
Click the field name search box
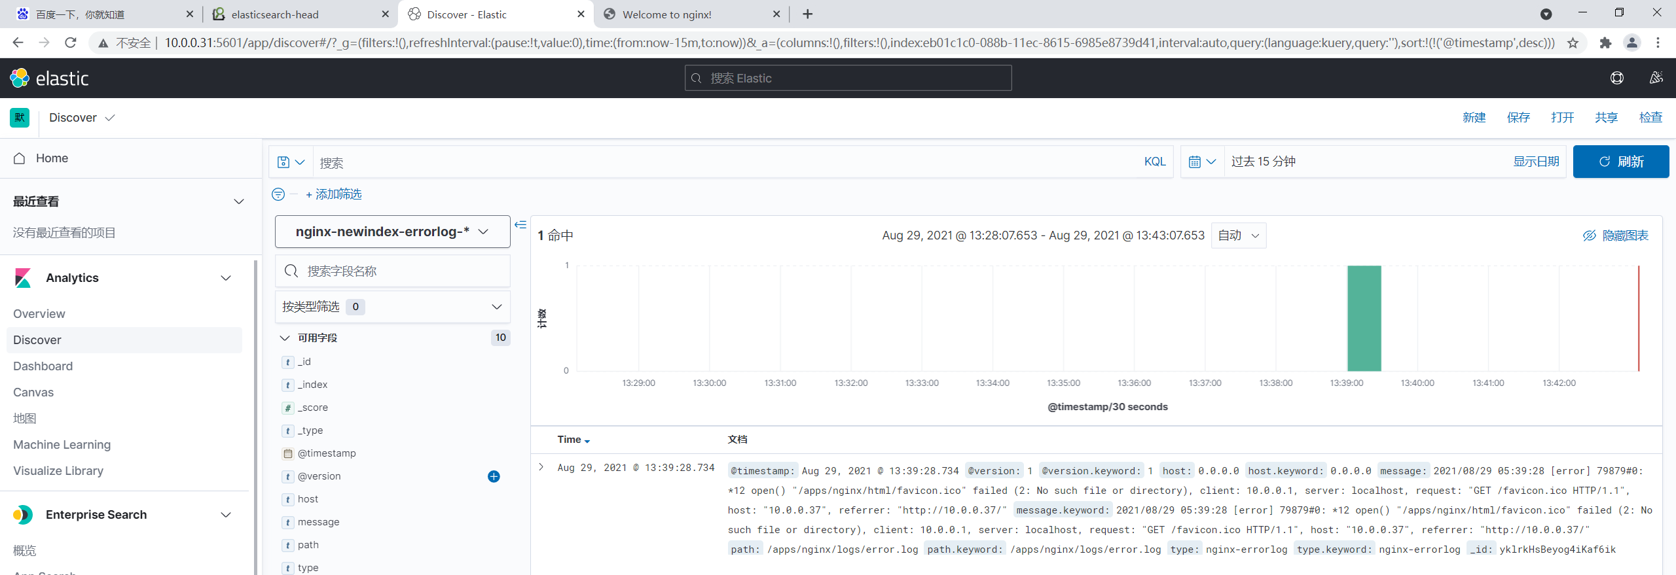(393, 271)
